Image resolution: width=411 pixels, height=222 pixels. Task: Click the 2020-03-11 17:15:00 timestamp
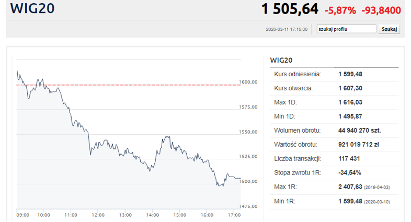(x=287, y=29)
